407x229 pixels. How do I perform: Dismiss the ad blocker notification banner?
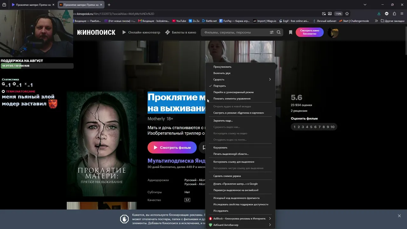click(x=399, y=216)
